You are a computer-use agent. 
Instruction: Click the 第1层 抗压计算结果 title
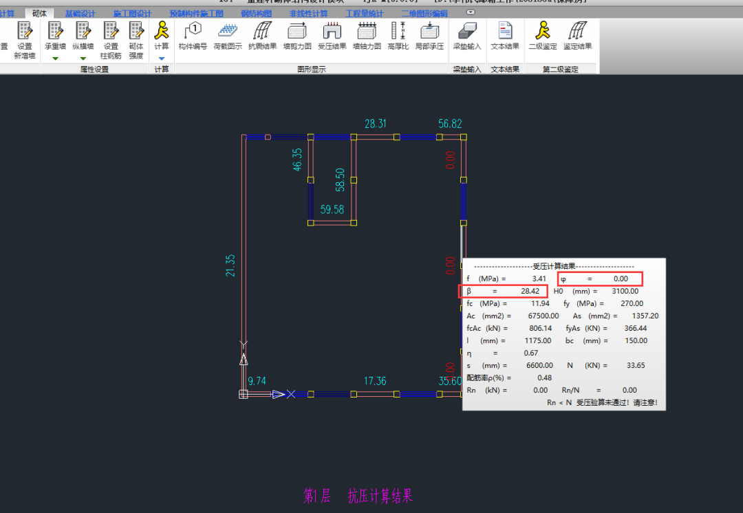(x=358, y=496)
